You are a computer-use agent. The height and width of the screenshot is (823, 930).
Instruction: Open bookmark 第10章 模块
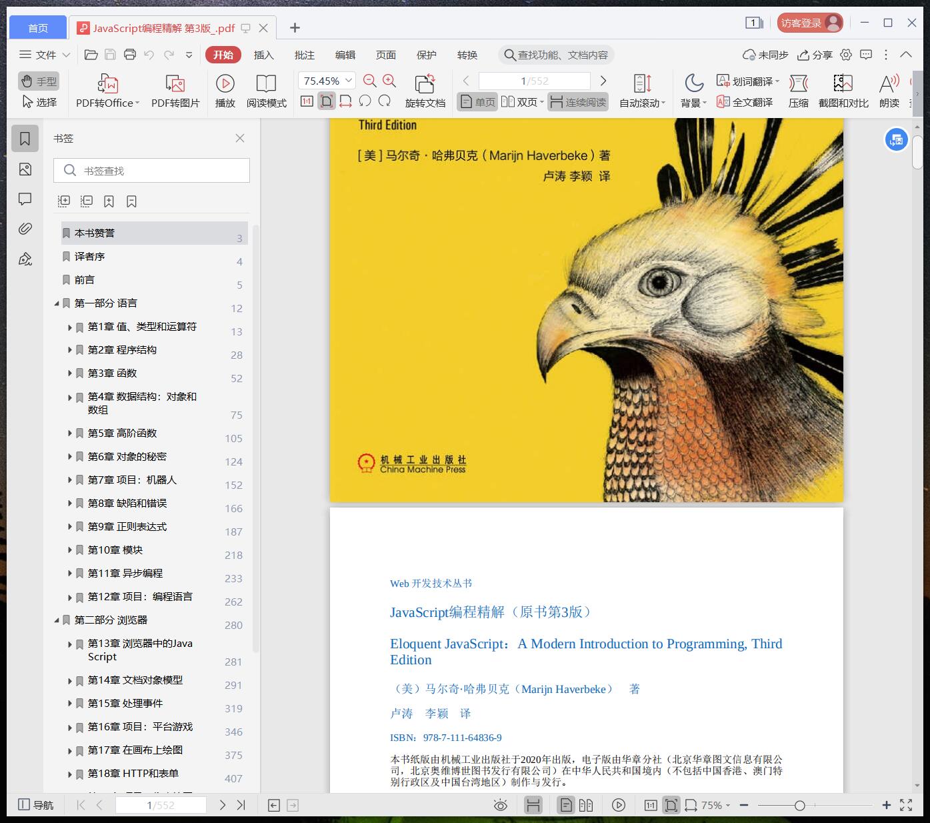pyautogui.click(x=115, y=550)
